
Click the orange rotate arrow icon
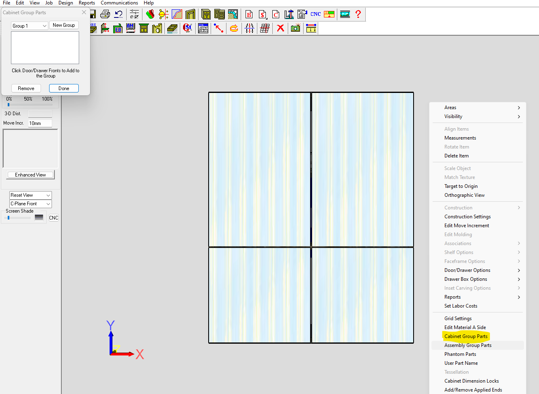click(x=234, y=28)
